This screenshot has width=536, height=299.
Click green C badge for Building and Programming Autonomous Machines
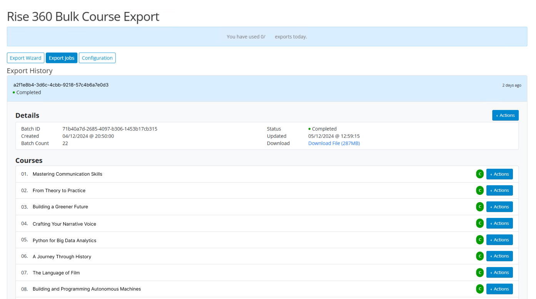tap(480, 289)
